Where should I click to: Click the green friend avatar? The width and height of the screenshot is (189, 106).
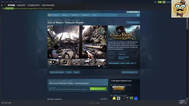tap(131, 98)
